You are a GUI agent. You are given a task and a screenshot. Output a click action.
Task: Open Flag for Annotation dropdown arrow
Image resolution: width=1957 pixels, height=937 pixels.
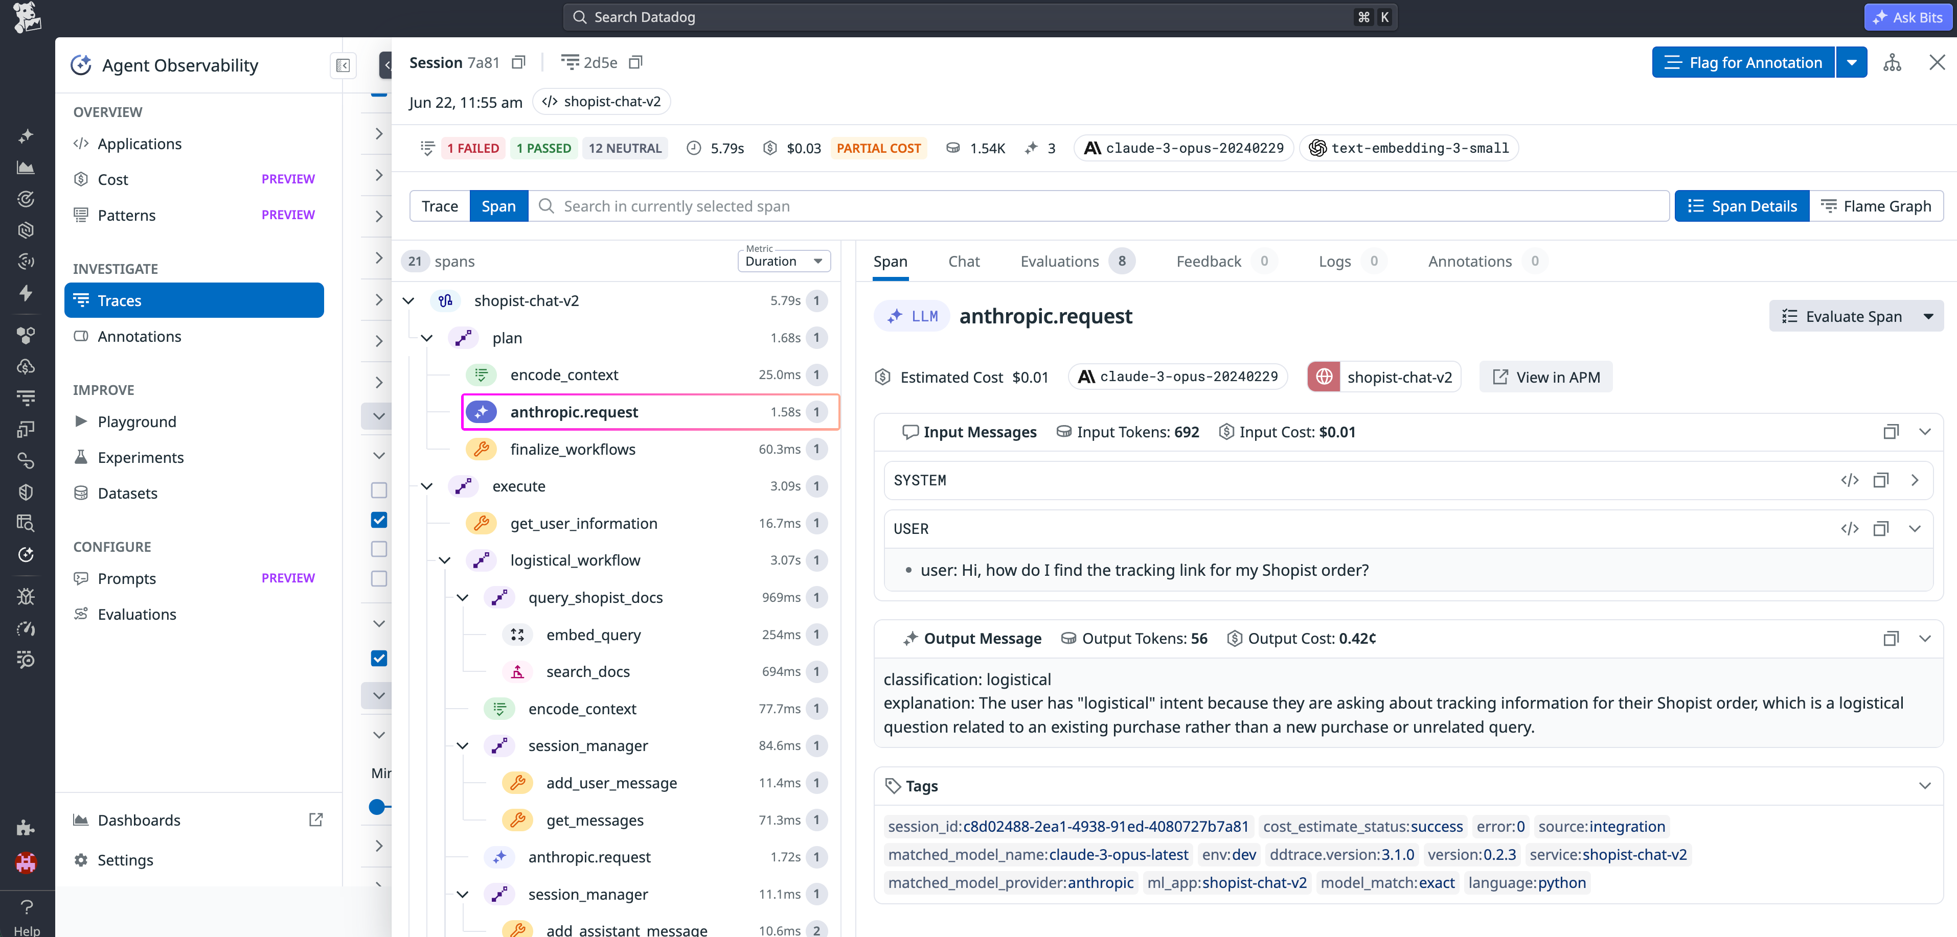[1851, 62]
